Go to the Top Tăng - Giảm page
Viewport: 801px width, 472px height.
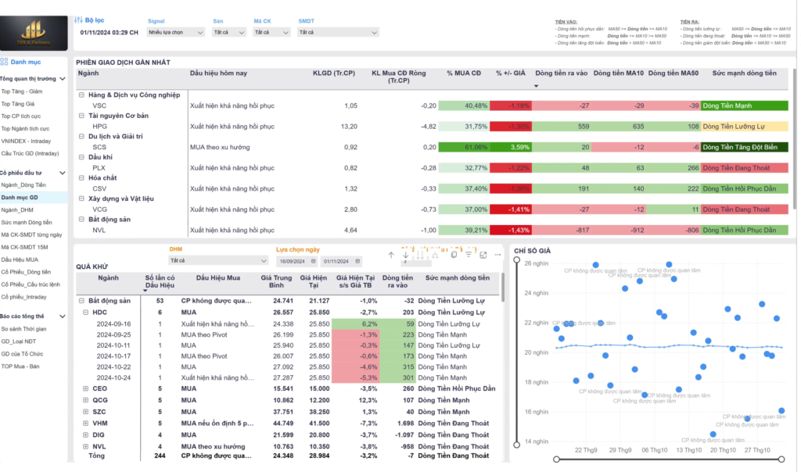[x=22, y=91]
